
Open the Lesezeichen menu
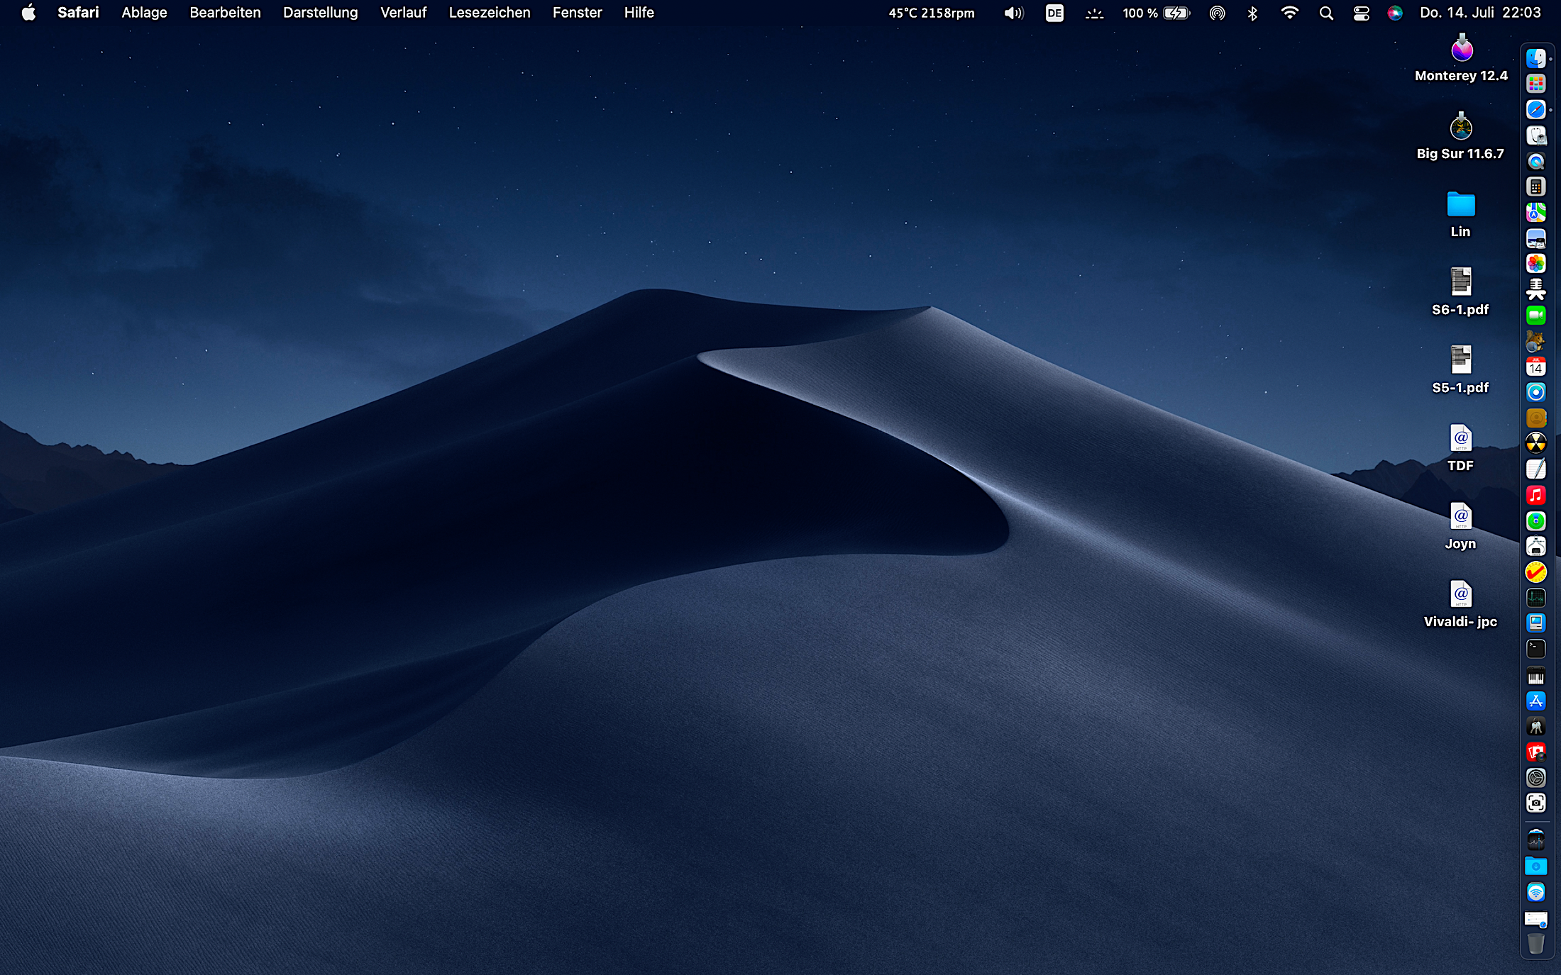[x=489, y=13]
